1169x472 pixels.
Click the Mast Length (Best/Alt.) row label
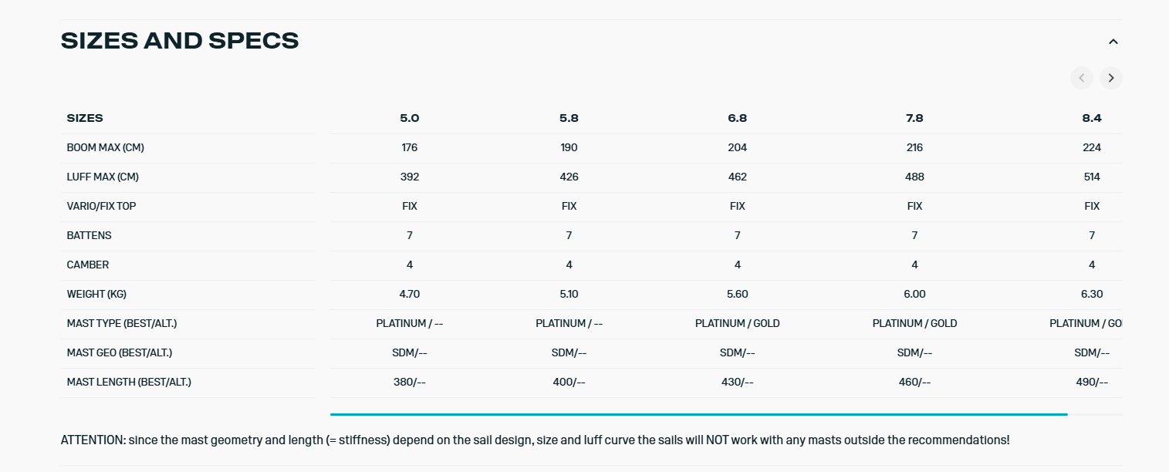pyautogui.click(x=129, y=382)
